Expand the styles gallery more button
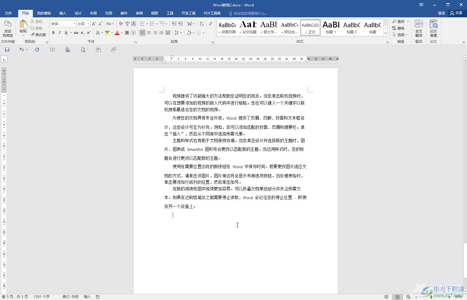467x300 pixels. coord(385,34)
